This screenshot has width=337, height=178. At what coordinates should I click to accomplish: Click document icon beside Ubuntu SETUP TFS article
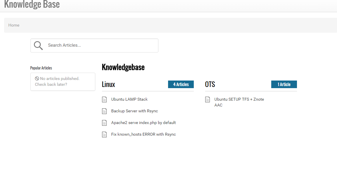(208, 100)
